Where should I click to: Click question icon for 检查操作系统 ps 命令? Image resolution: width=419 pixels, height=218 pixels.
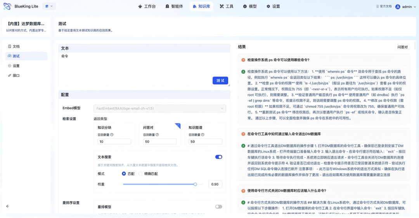[243, 60]
